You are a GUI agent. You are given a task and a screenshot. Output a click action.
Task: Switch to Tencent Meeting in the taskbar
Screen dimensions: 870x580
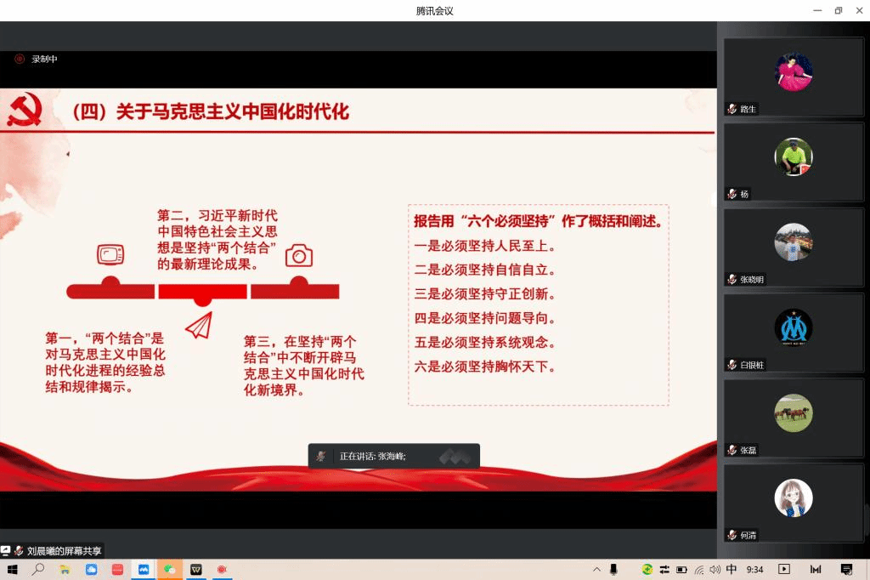(144, 570)
